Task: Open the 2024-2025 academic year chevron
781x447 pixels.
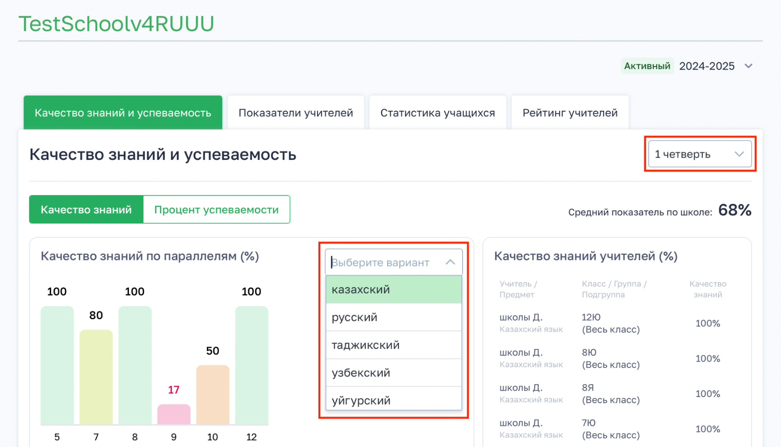Action: (748, 66)
